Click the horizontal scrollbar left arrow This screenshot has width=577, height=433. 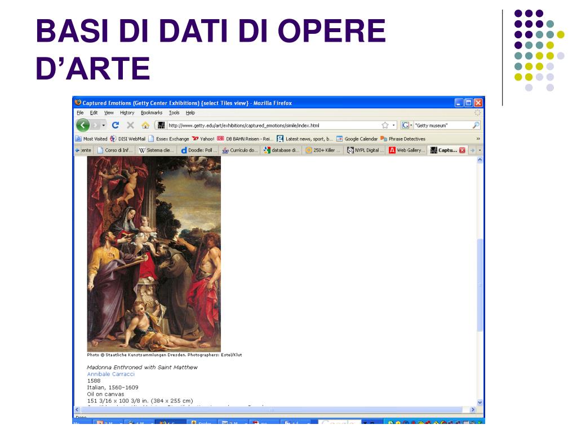(77, 409)
